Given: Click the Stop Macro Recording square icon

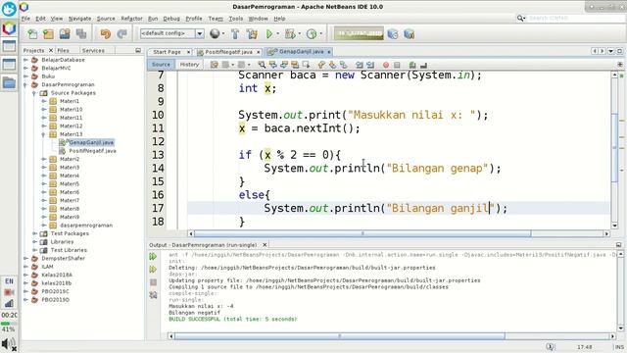Looking at the screenshot, I should pyautogui.click(x=397, y=65).
